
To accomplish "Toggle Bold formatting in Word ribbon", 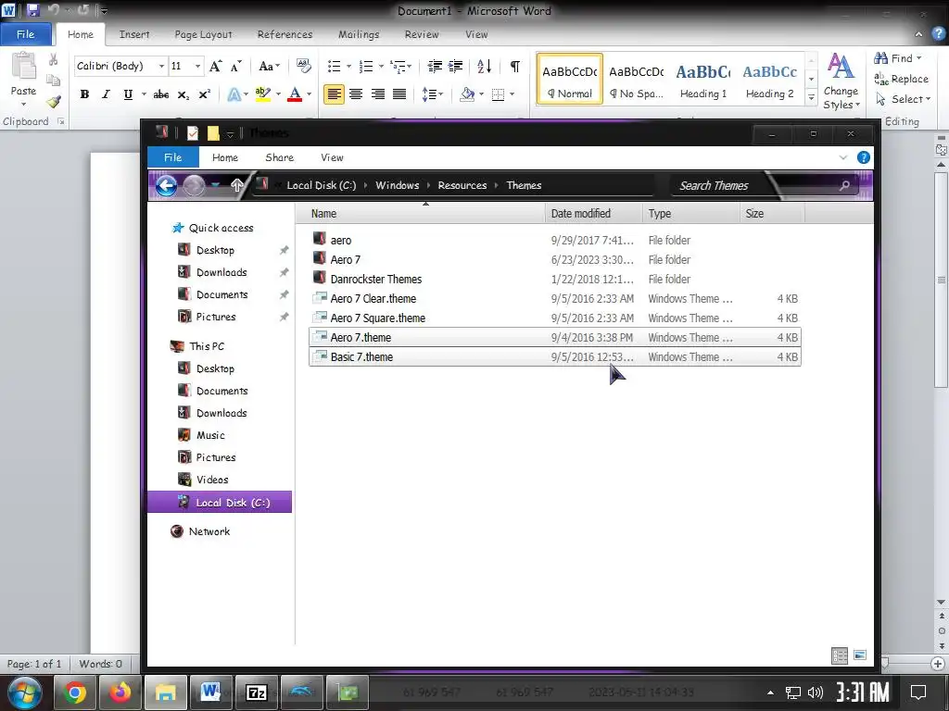I will point(84,94).
